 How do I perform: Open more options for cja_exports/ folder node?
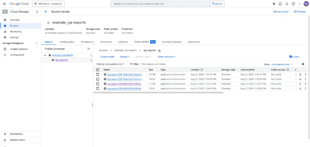click(91, 60)
